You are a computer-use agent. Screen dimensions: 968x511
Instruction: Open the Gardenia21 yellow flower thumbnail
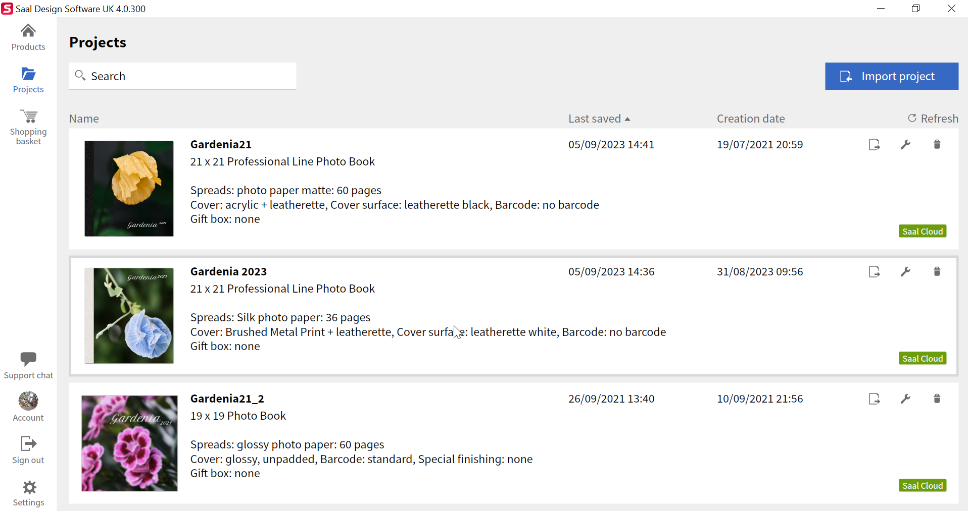(x=129, y=189)
